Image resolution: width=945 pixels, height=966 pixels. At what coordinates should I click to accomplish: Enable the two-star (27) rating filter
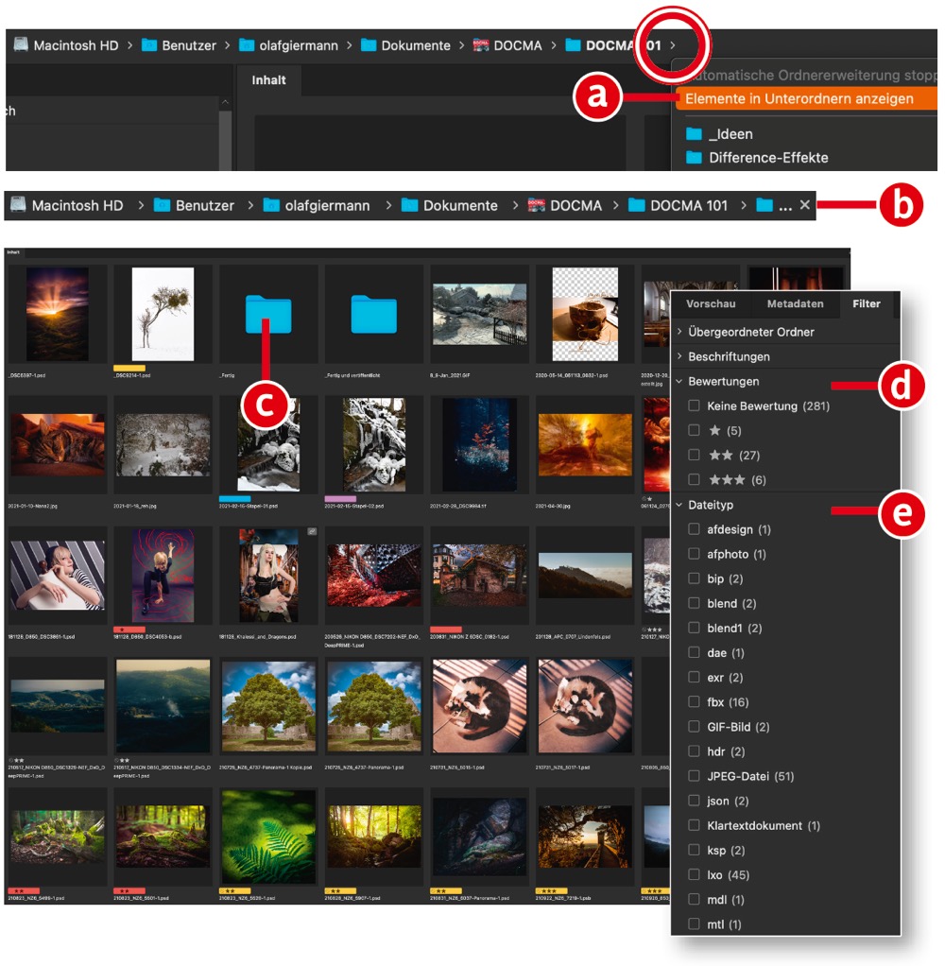[x=694, y=456]
